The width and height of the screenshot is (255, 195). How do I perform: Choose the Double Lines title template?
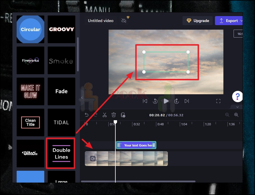coord(61,153)
